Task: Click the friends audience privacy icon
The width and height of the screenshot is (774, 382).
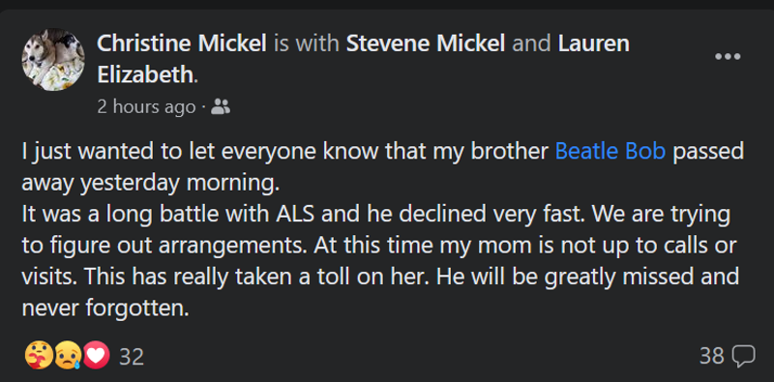Action: (x=221, y=106)
